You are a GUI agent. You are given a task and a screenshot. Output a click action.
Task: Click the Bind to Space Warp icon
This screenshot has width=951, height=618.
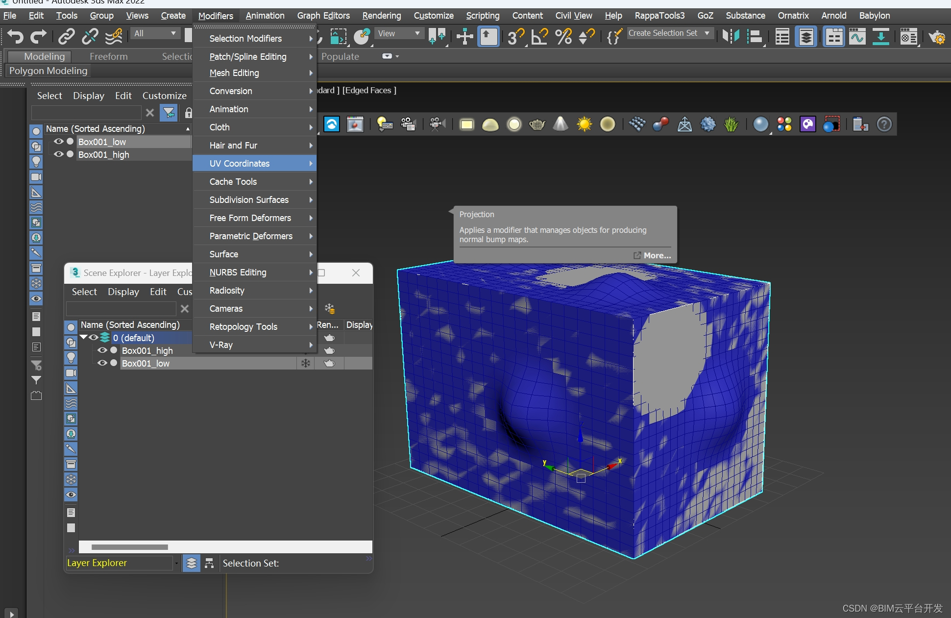114,36
